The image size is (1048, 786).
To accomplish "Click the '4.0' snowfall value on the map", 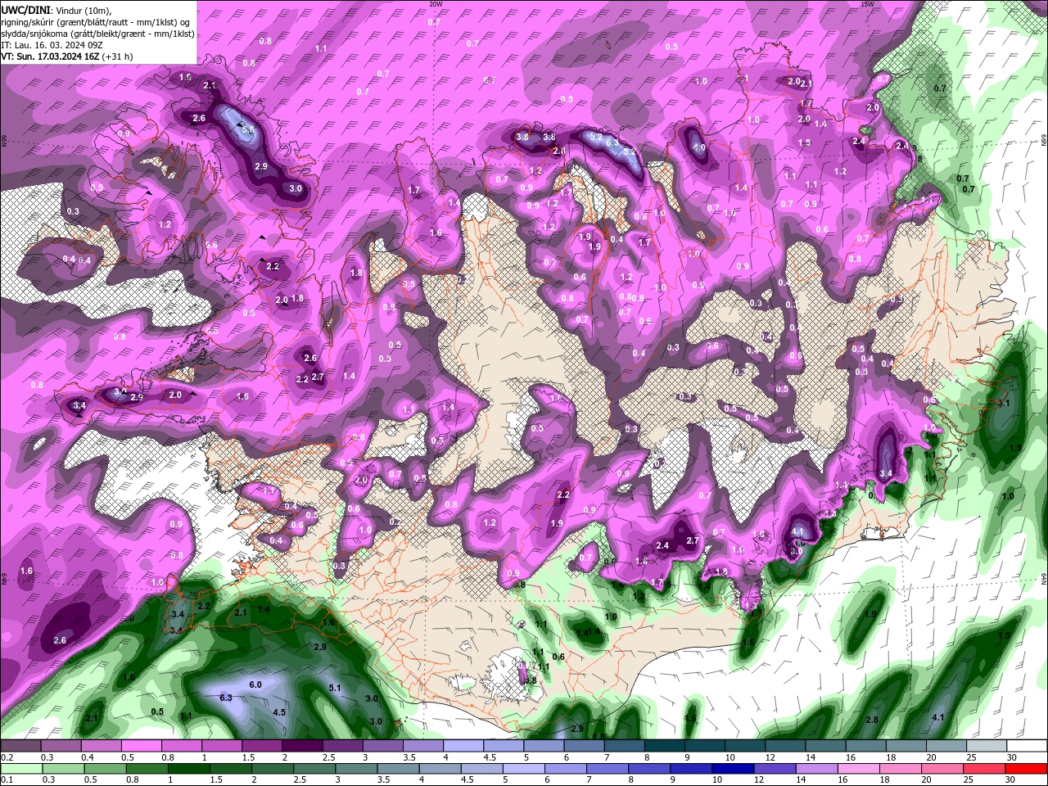I will pos(698,148).
